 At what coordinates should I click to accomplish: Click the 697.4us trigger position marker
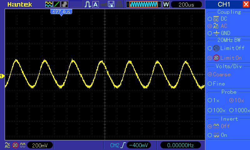[61, 12]
